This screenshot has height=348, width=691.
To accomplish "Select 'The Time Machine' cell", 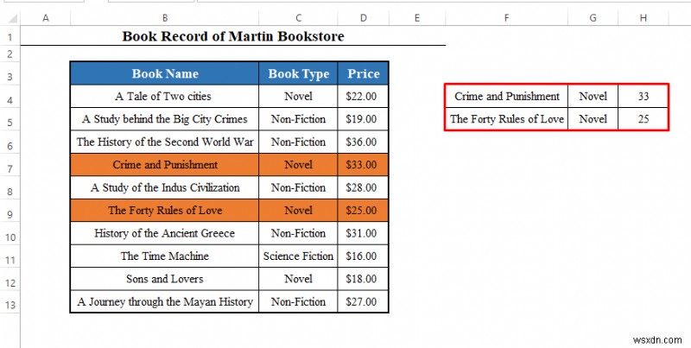I will pos(164,256).
